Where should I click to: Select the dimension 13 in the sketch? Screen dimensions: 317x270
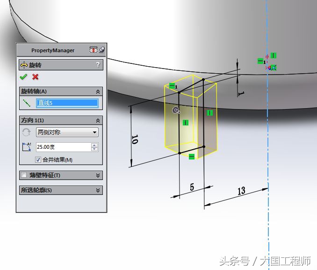[x=241, y=191]
